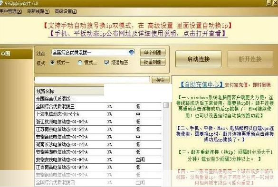Select row 江西南昌电信动态-01-9个A

pos(98,168)
